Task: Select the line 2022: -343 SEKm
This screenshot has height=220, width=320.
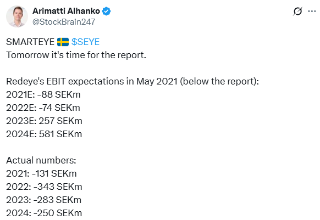Action: [44, 187]
